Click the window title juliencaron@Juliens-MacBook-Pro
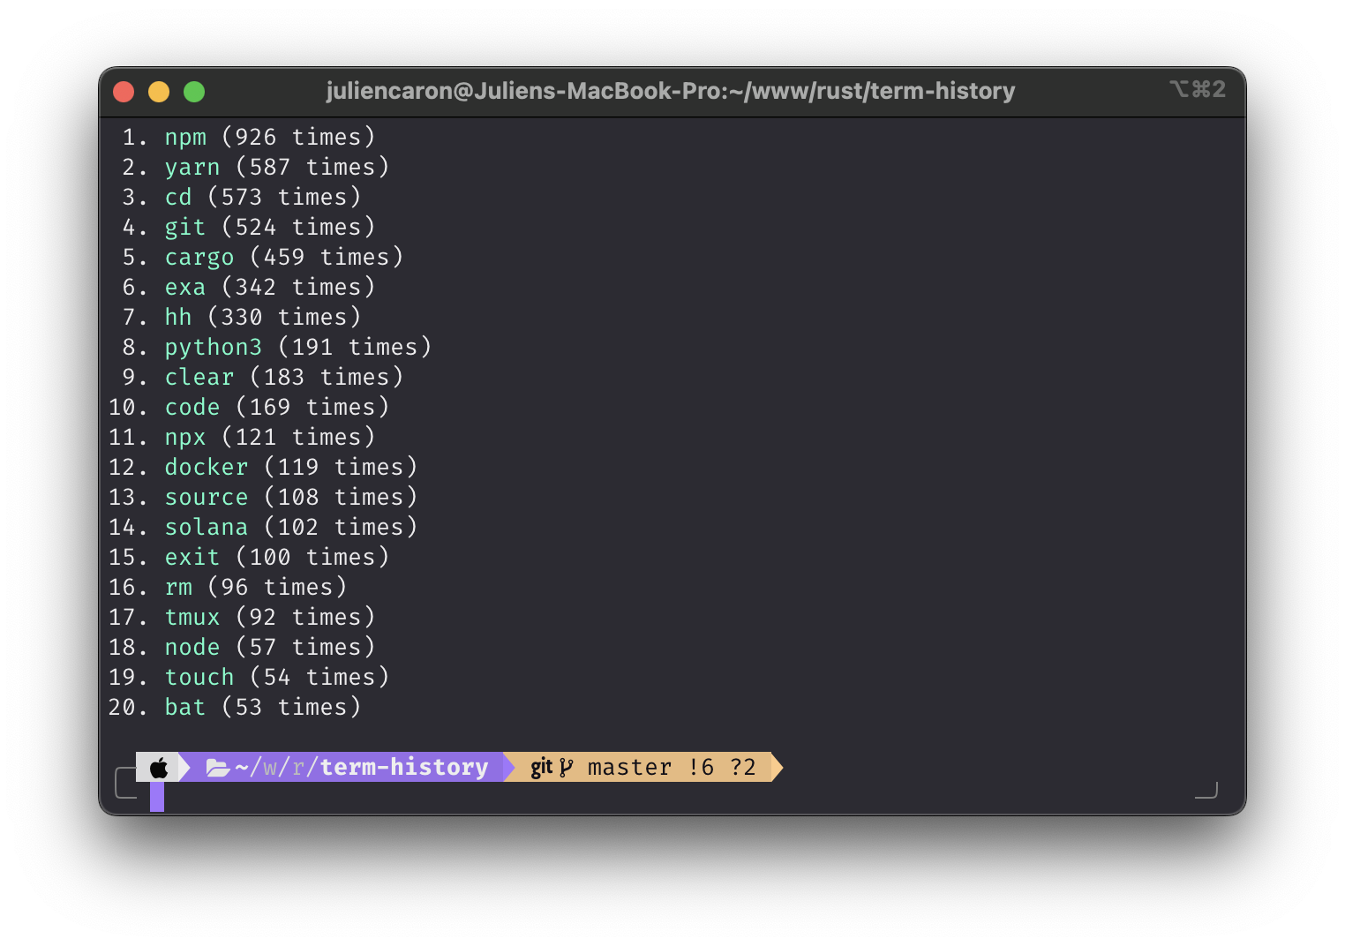 pos(671,91)
